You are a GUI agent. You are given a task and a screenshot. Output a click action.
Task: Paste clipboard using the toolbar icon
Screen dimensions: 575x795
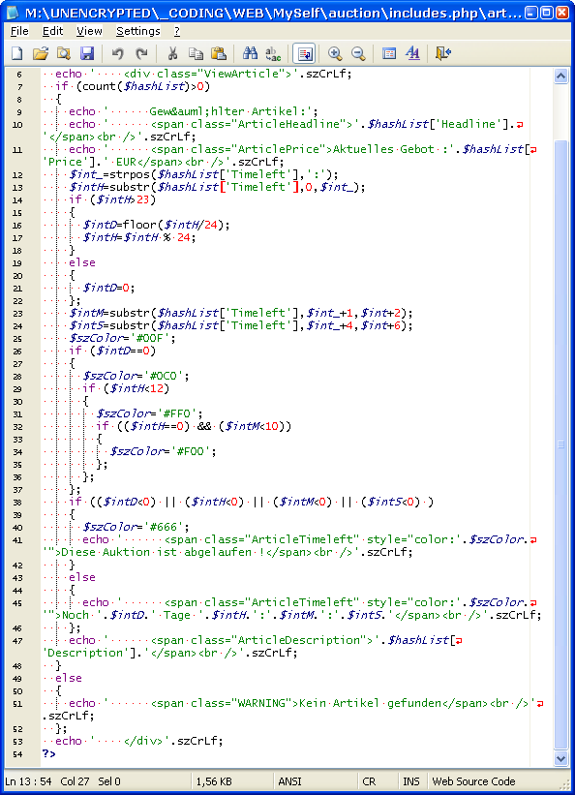(219, 53)
